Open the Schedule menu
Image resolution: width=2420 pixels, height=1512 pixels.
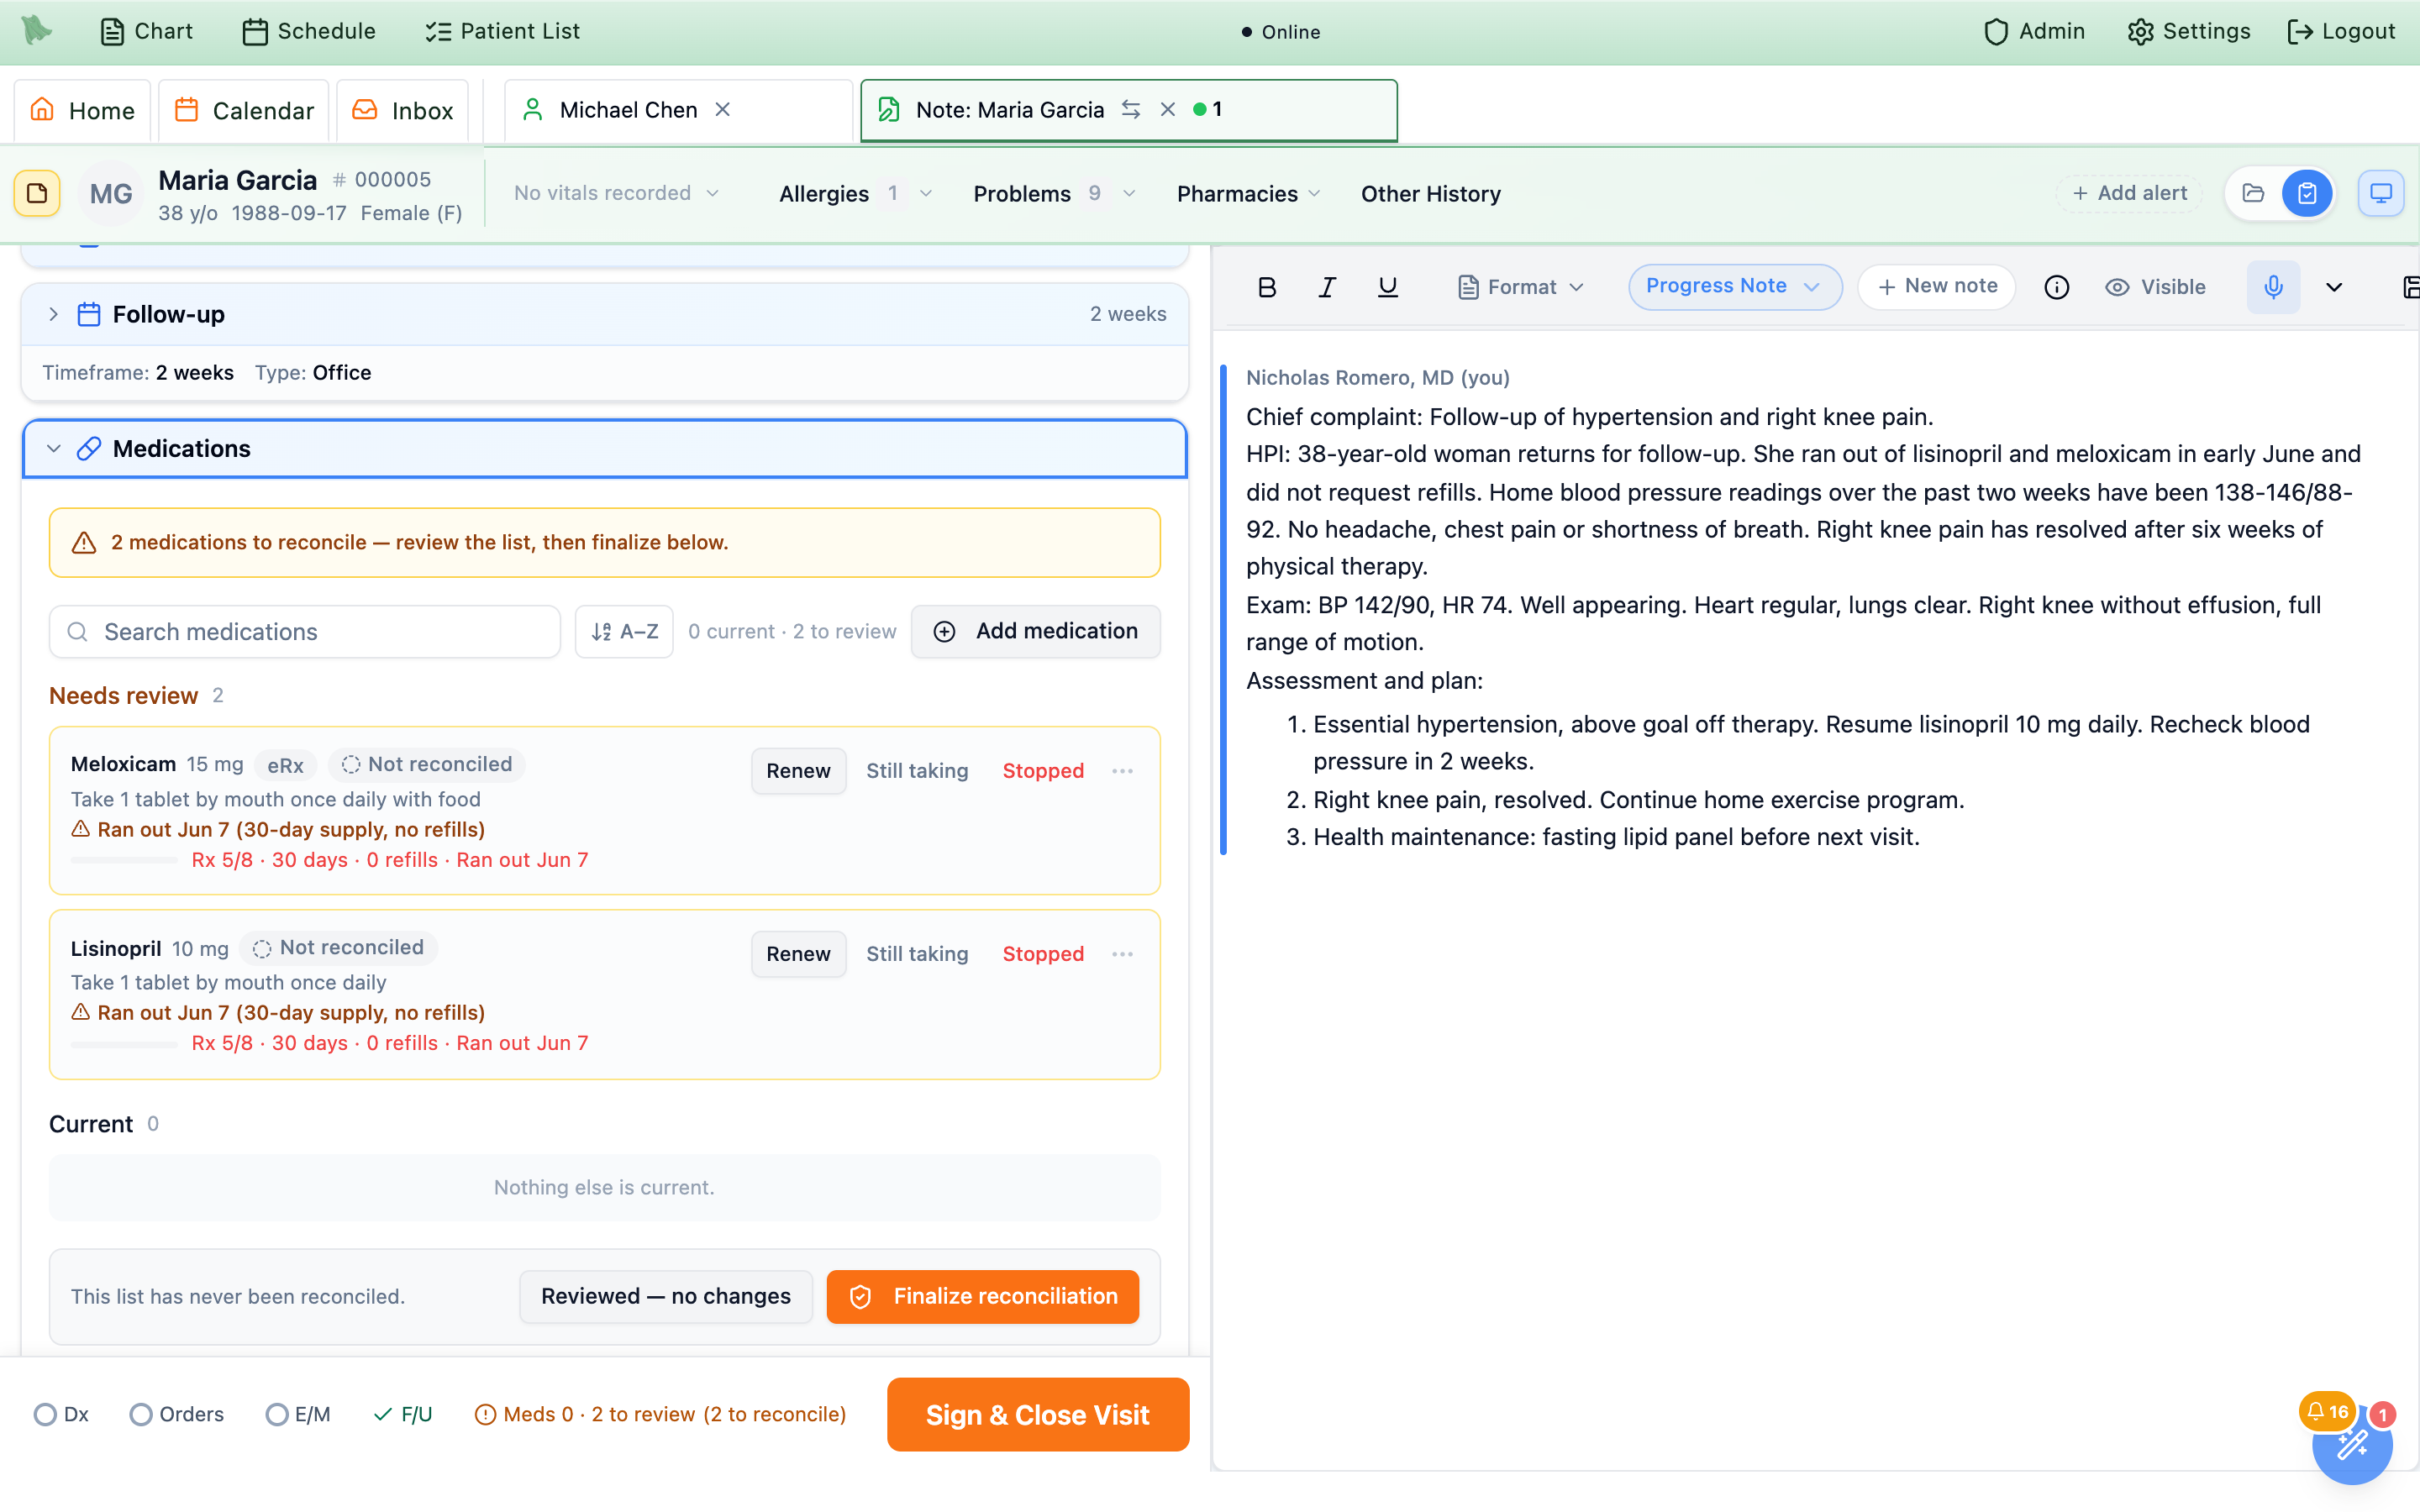[x=309, y=31]
